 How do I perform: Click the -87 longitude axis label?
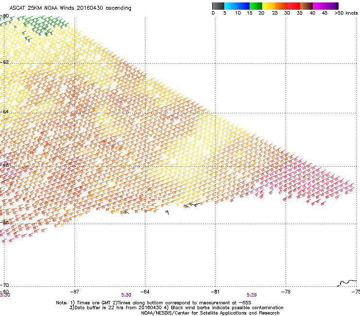[74, 292]
